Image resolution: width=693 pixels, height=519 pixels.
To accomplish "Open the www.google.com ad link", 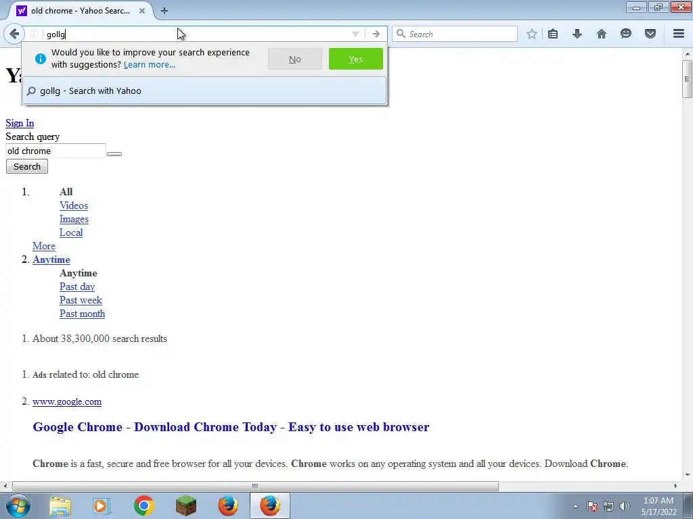I will coord(67,401).
